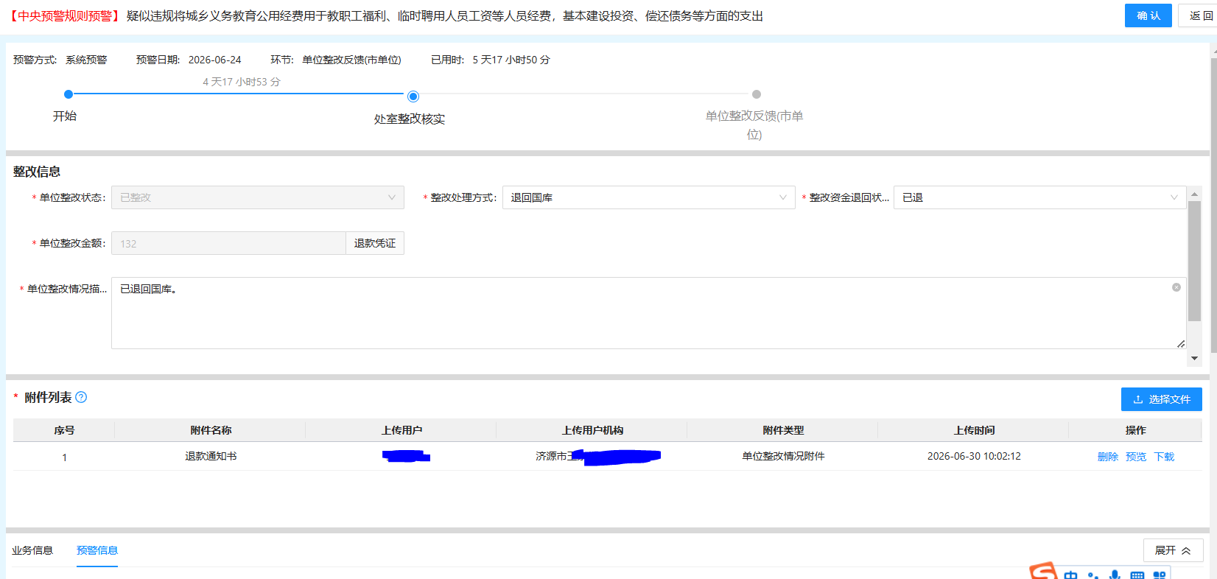The height and width of the screenshot is (579, 1217).
Task: Click the 整改信息 scrollbar up arrow
Action: point(1194,194)
